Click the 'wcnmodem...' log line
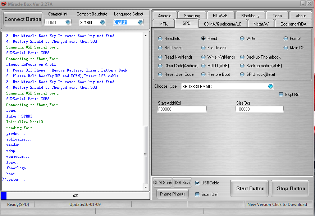This screenshot has height=216, width=315. point(18,156)
